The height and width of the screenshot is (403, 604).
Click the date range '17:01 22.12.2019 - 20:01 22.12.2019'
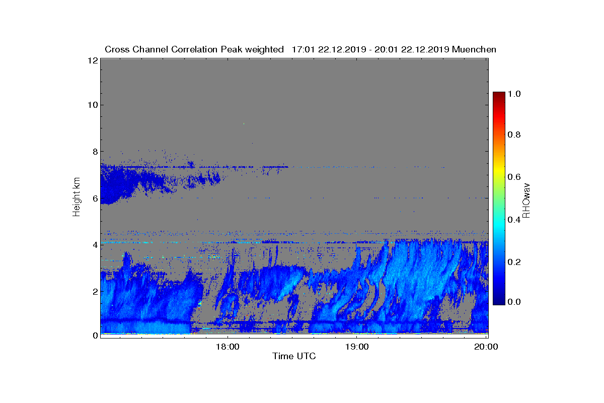[371, 49]
